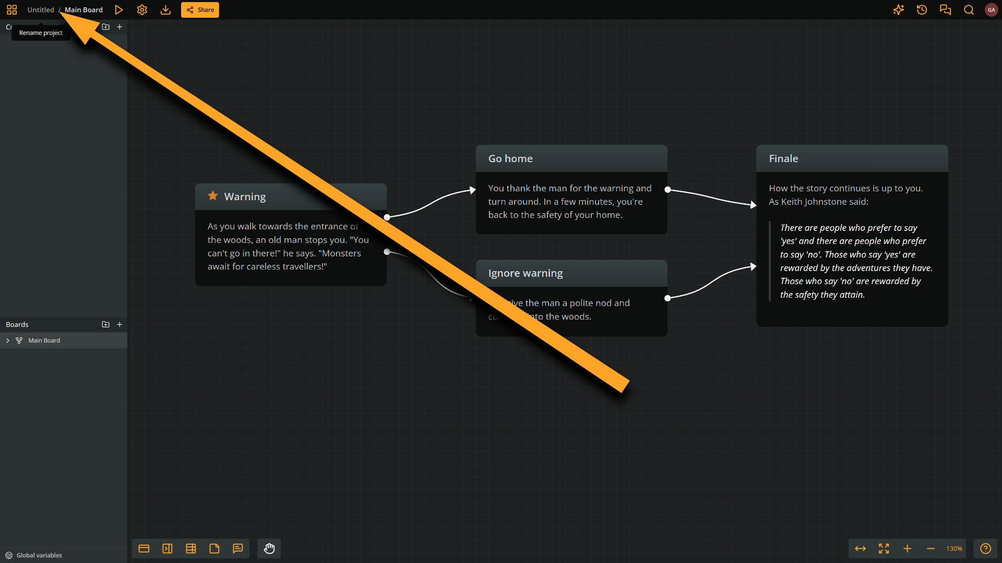Screen dimensions: 1002x563
Task: Add new folder in Boards panel
Action: coord(105,324)
